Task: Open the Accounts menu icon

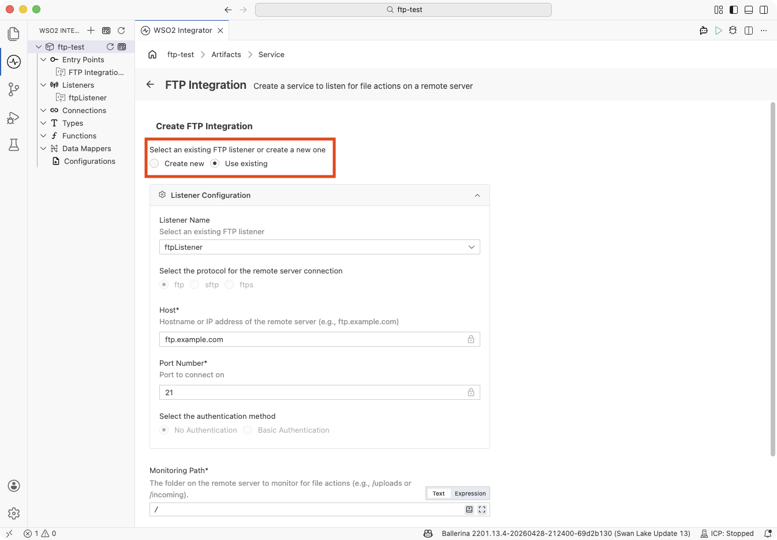Action: (x=14, y=486)
